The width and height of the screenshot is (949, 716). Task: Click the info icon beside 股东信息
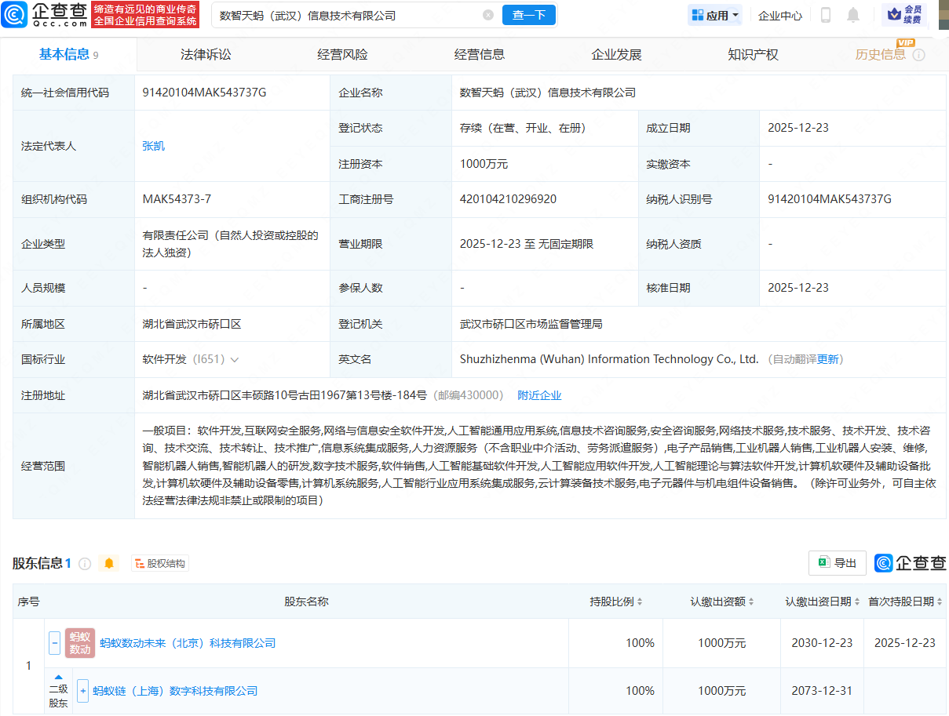(85, 563)
